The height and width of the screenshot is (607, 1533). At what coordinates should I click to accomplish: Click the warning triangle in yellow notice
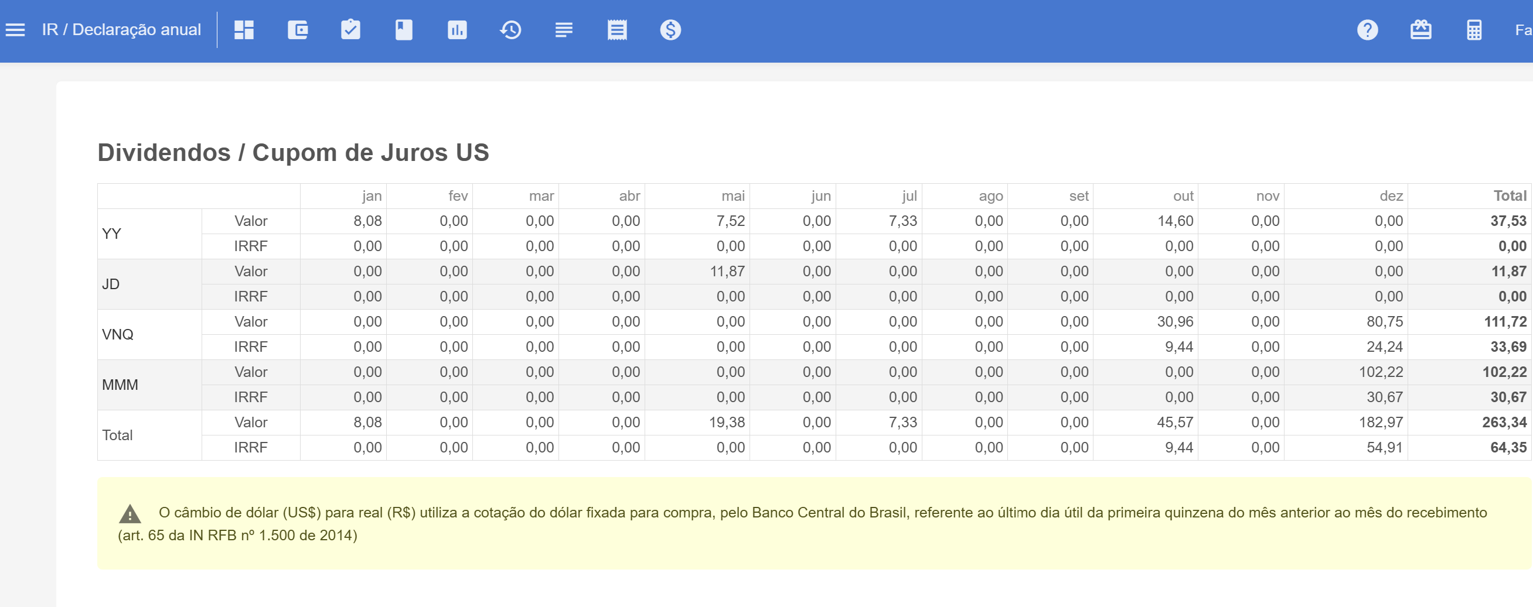(130, 513)
